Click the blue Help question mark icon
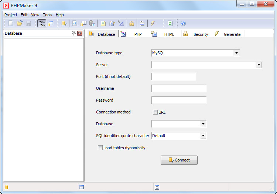Image resolution: width=277 pixels, height=194 pixels. tap(183, 23)
